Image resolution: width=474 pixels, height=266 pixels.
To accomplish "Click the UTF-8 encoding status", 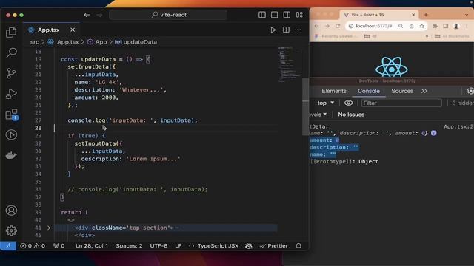I will 158,246.
